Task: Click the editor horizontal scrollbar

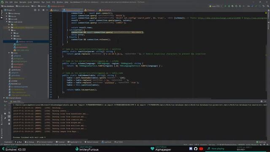Action: click(131, 99)
